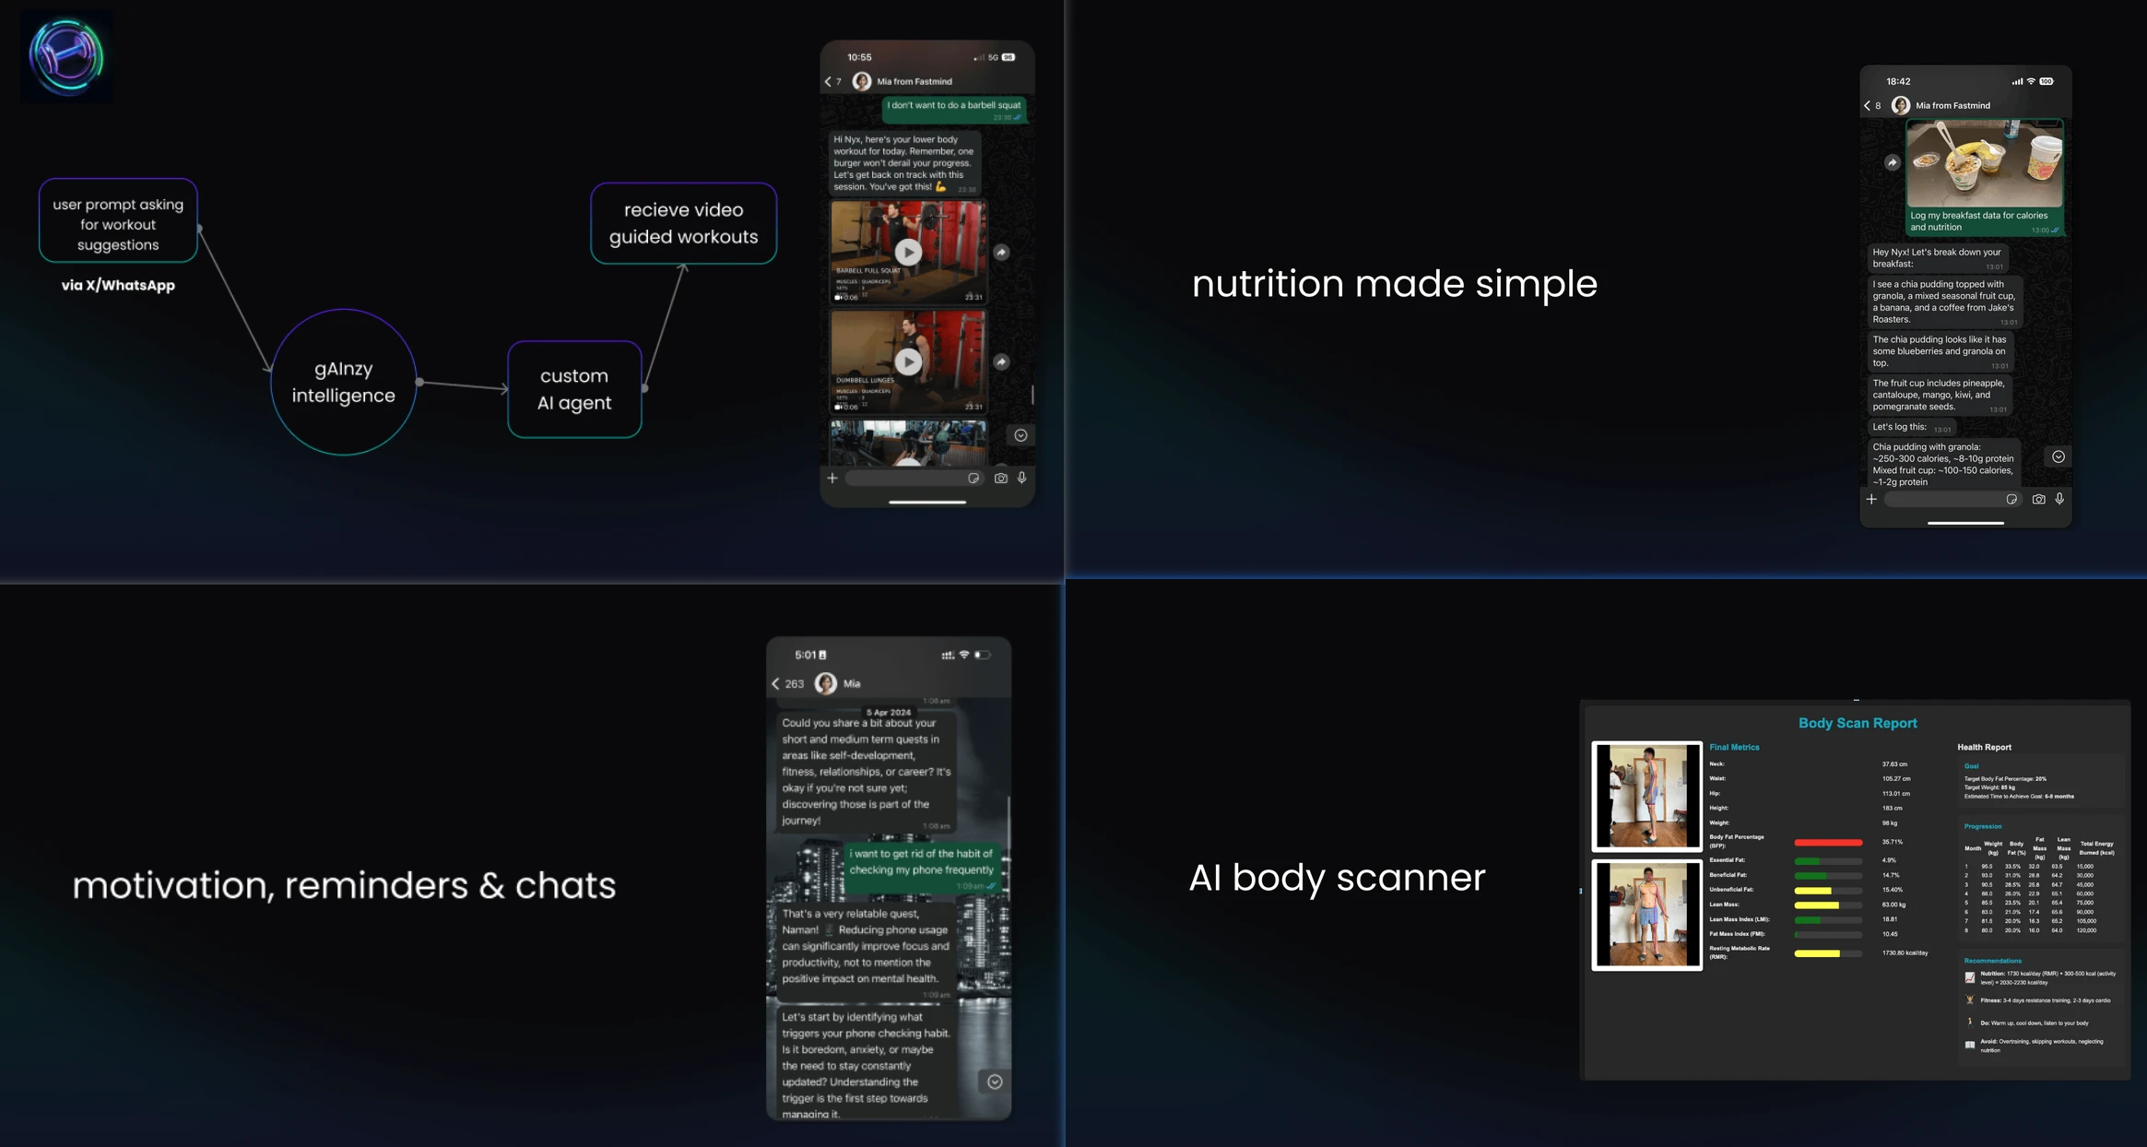The image size is (2147, 1147).
Task: Click the Body Scan Report title area
Action: click(1858, 723)
